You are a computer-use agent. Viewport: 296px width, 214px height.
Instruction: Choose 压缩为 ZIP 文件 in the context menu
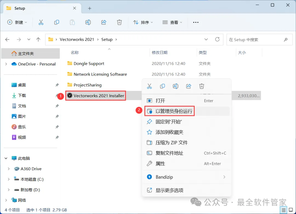(187, 143)
